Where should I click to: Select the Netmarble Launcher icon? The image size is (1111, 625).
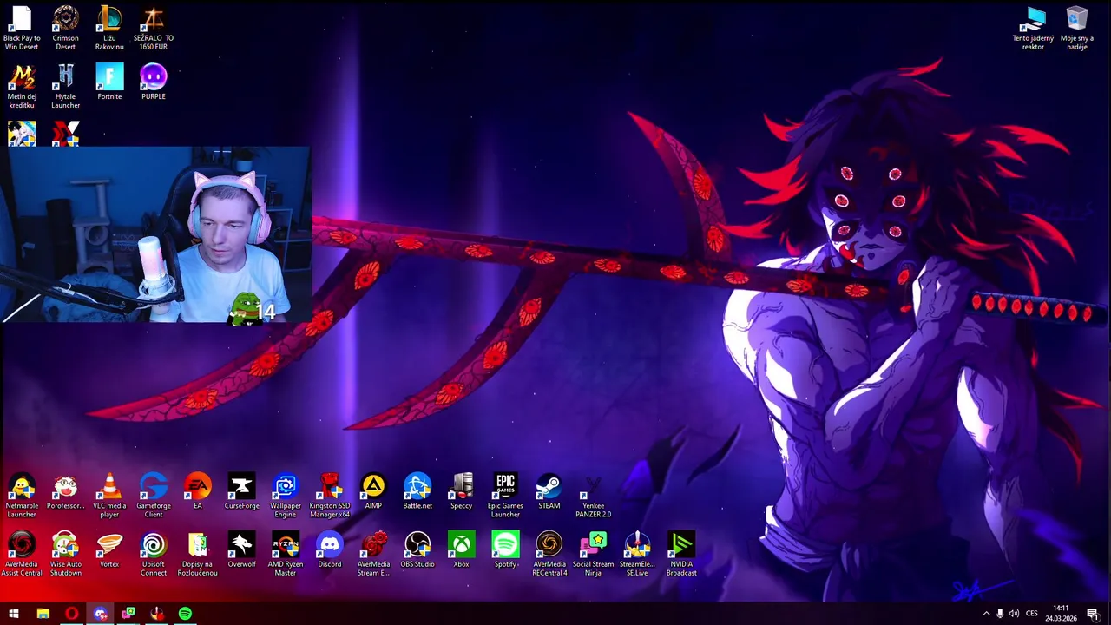tap(22, 496)
